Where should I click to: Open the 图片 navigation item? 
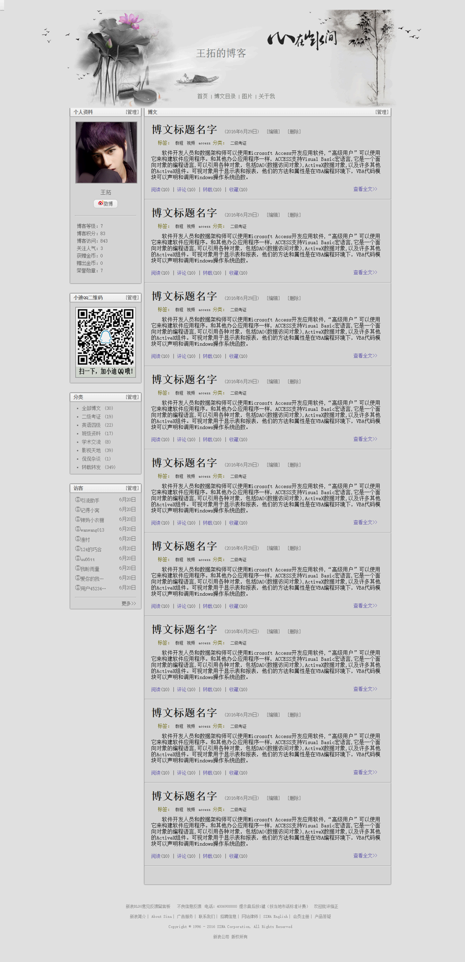247,96
